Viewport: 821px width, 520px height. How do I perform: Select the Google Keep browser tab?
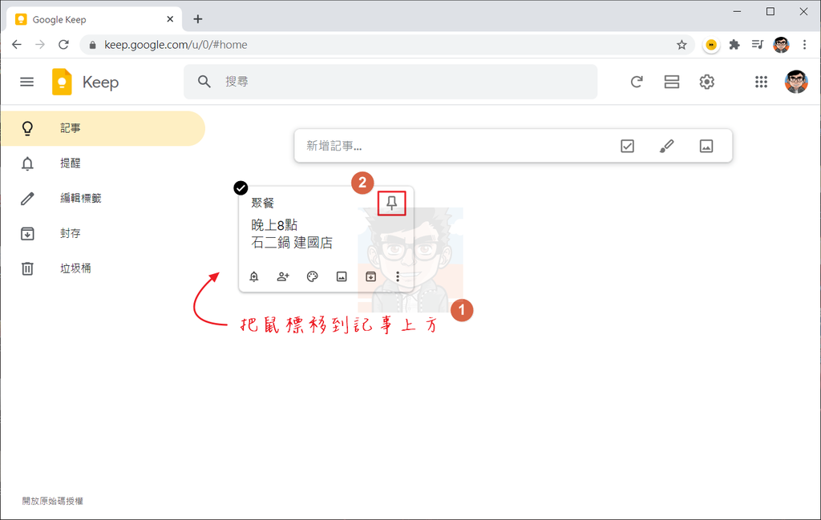[95, 19]
